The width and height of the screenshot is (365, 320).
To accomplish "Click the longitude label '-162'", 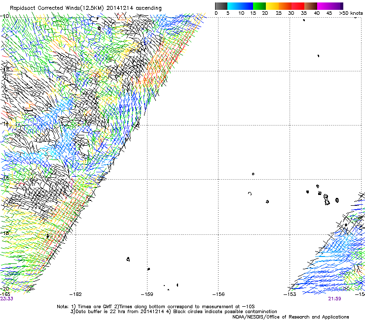I will 75,294.
